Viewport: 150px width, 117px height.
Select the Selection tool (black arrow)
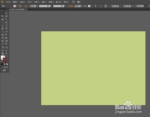point(2,13)
